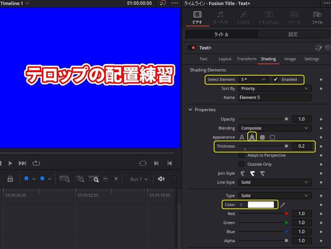Open the Blending Composite dropdown
The width and height of the screenshot is (331, 249).
(275, 128)
